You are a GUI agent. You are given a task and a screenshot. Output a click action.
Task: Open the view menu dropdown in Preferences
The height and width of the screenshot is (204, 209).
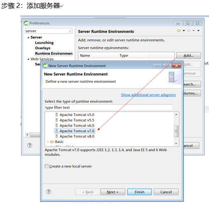[198, 31]
